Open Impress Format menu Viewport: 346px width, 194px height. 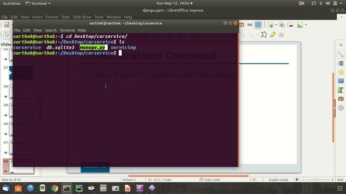[x=52, y=17]
